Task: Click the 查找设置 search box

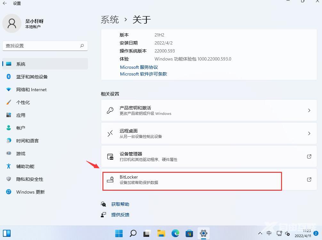Action: [45, 46]
